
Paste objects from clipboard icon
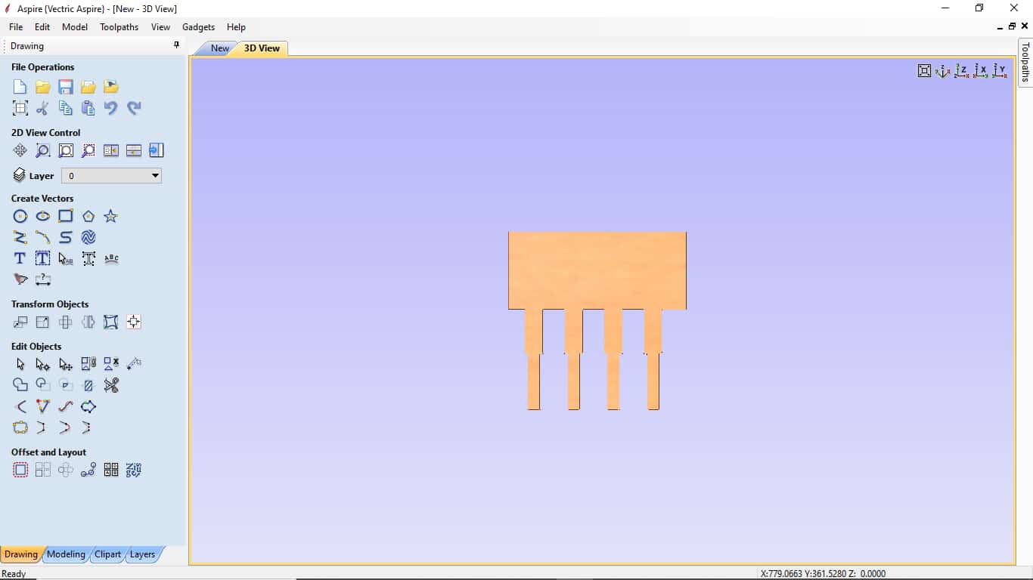coord(88,108)
